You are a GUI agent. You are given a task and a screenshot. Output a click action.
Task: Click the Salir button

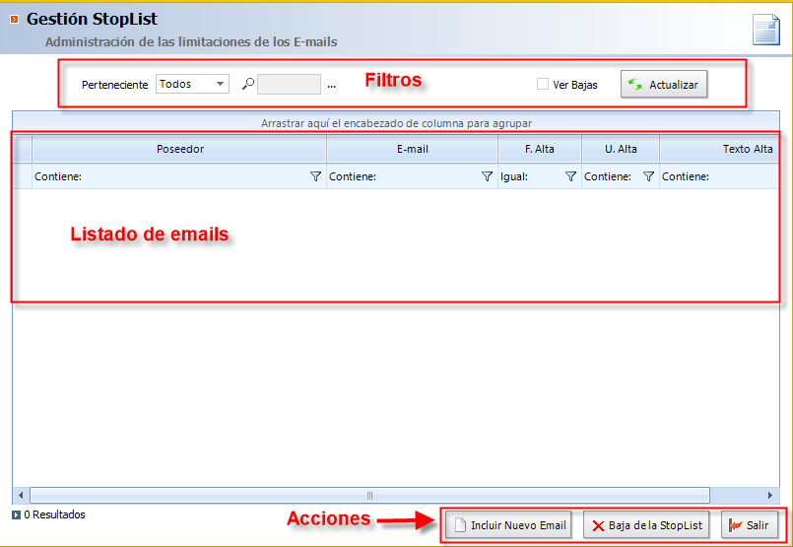[x=750, y=525]
